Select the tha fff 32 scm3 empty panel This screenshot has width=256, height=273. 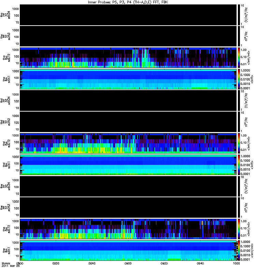click(x=128, y=36)
